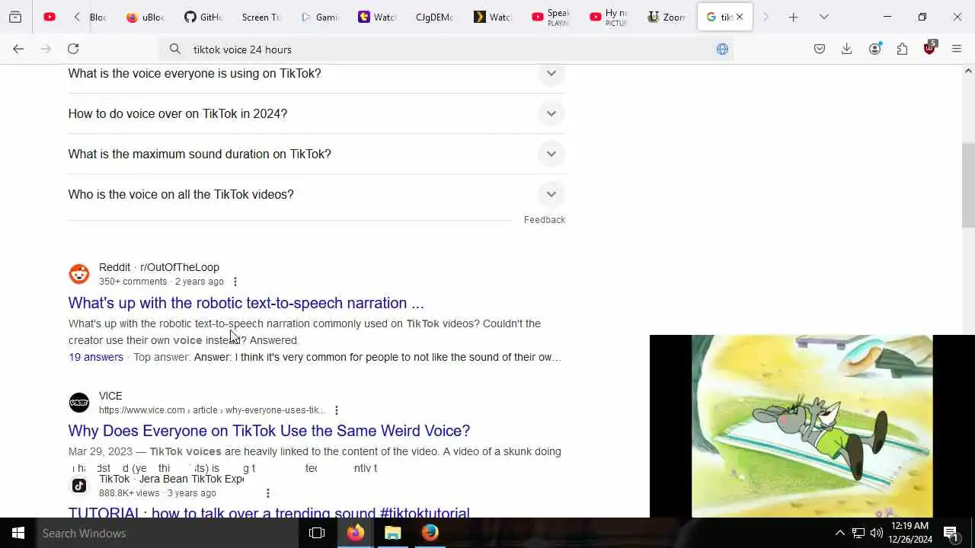
Task: Expand 'What is the maximum sound duration on TikTok?'
Action: [x=316, y=154]
